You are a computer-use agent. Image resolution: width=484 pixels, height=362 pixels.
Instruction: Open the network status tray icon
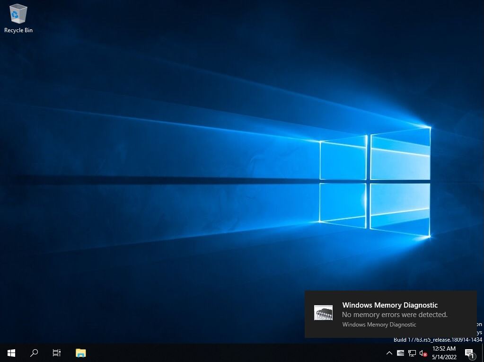(412, 353)
